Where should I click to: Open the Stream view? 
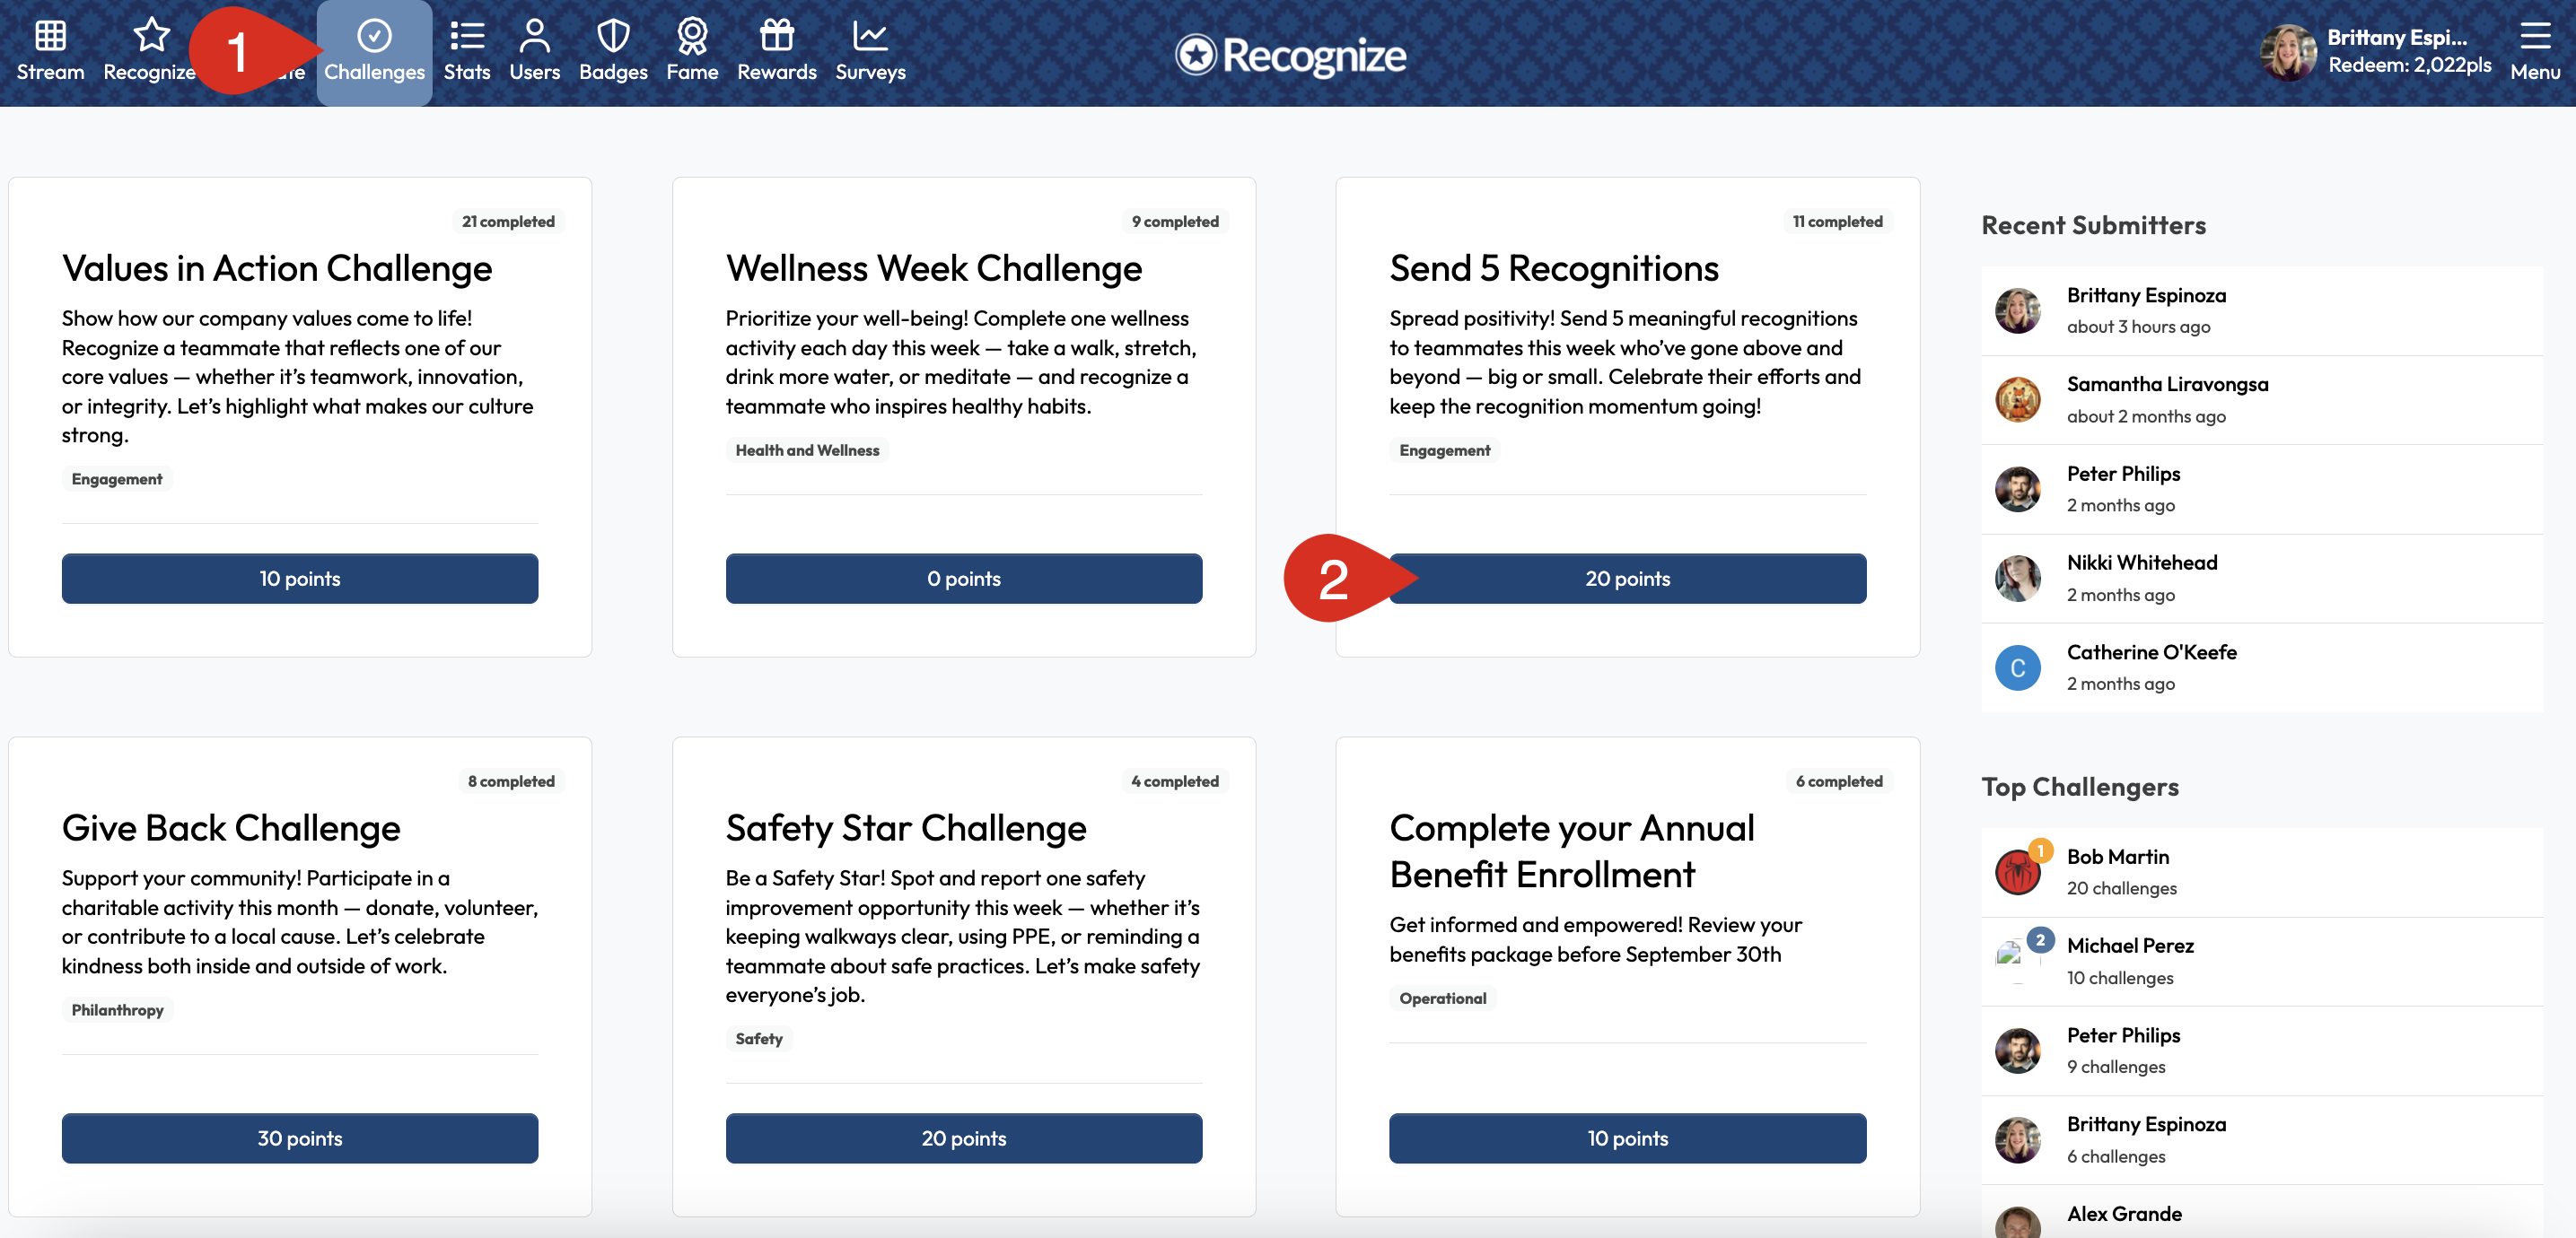[x=49, y=50]
